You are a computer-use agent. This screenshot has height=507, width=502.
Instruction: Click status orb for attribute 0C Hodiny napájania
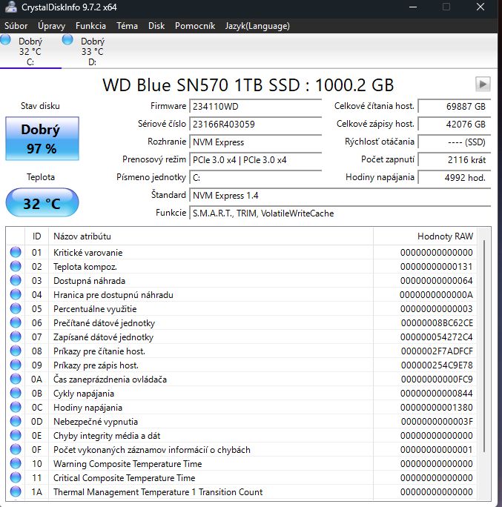[16, 407]
